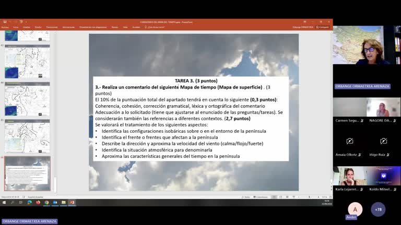This screenshot has width=401, height=225.
Task: Open Outlook from the taskbar
Action: 55,203
